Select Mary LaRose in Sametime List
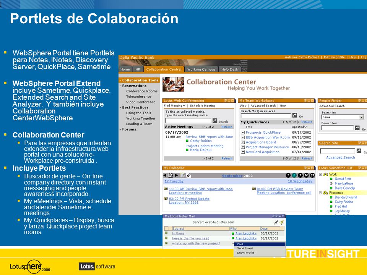The width and height of the screenshot is (367, 275). click(x=344, y=184)
